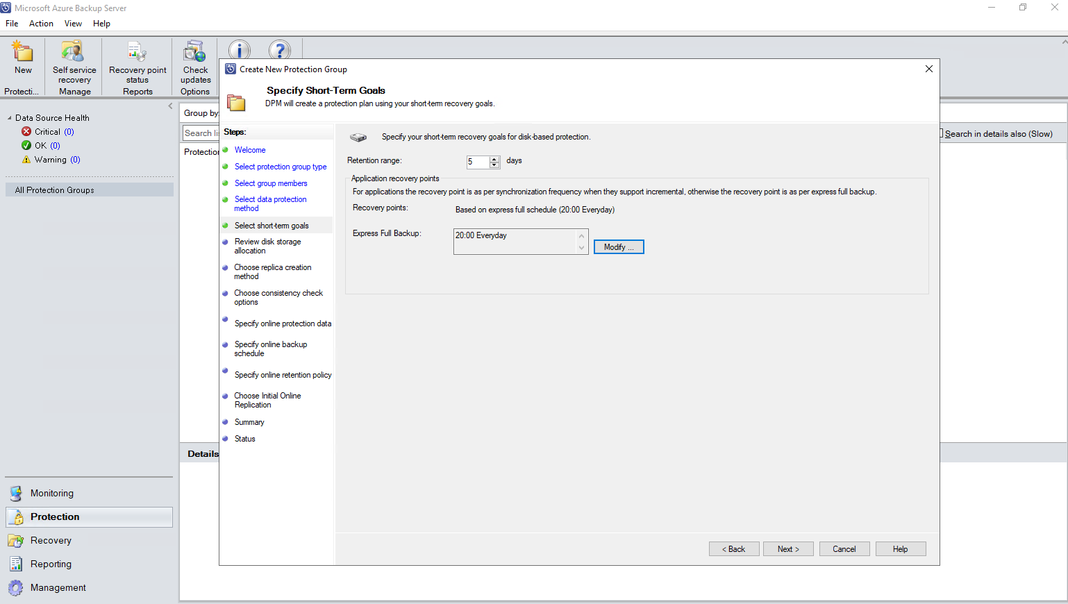
Task: Click the Modify button
Action: pos(619,247)
